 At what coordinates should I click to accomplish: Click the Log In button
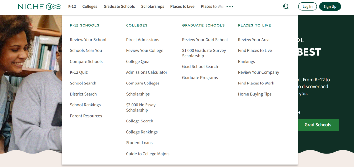tap(307, 6)
